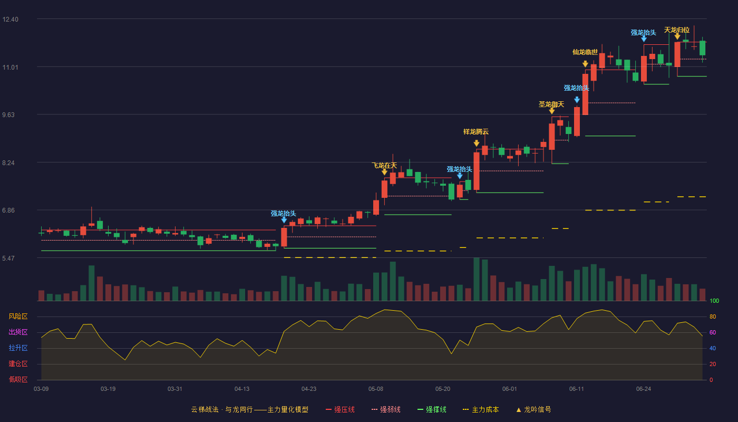Click the 80 indicator scale value

pos(713,316)
